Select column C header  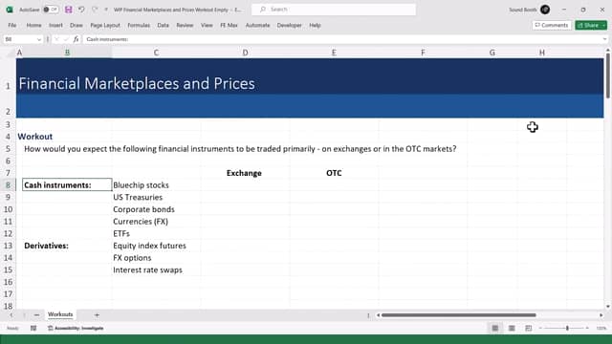pos(156,53)
